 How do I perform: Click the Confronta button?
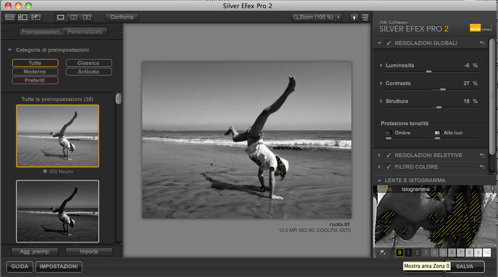point(122,17)
